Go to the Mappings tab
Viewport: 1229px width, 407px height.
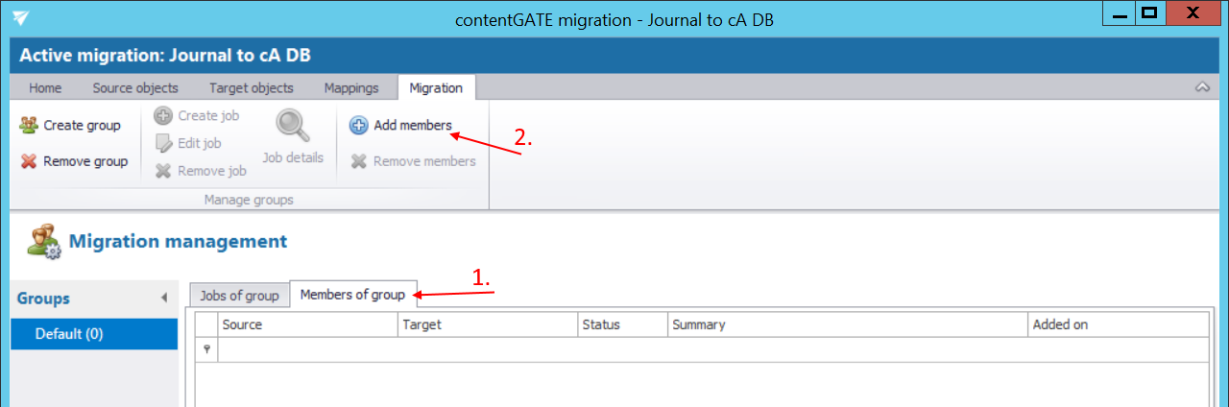(351, 88)
